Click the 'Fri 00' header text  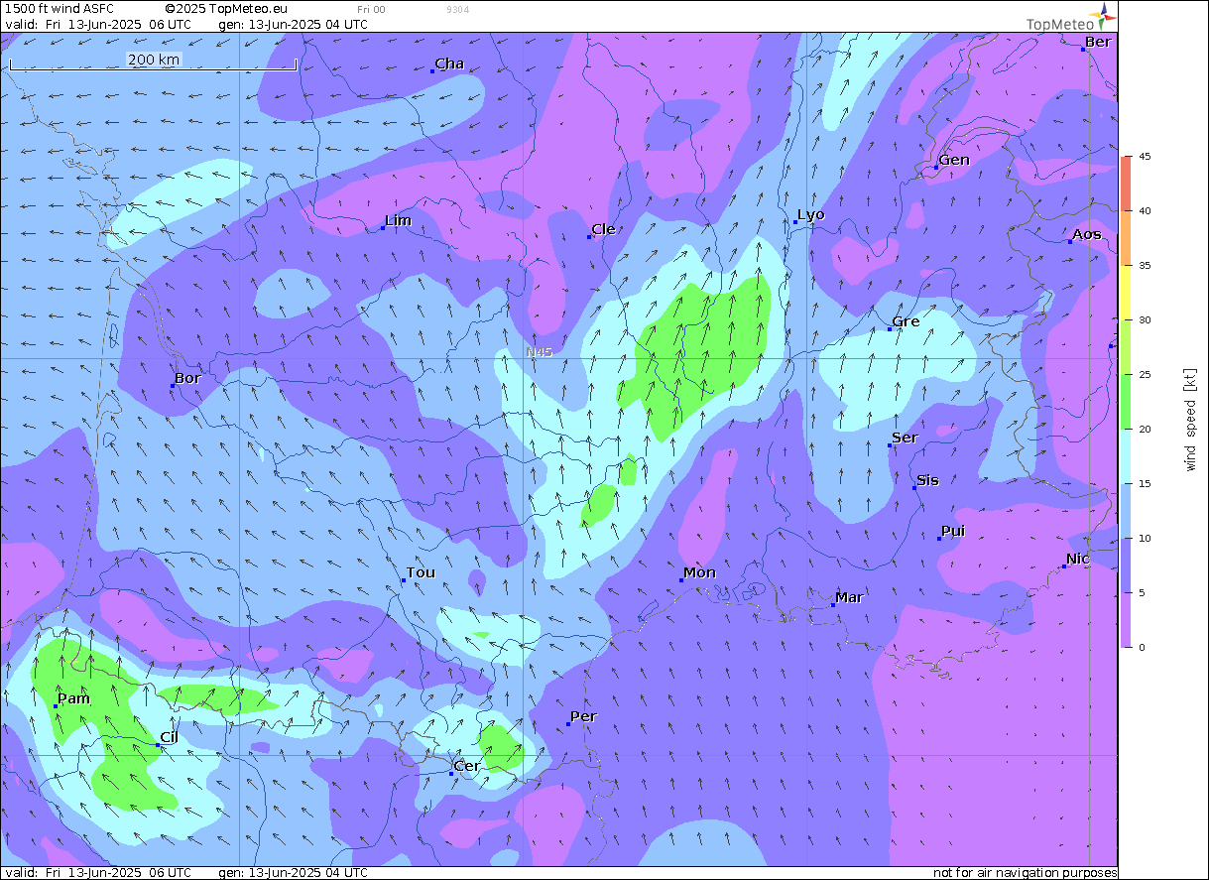372,9
